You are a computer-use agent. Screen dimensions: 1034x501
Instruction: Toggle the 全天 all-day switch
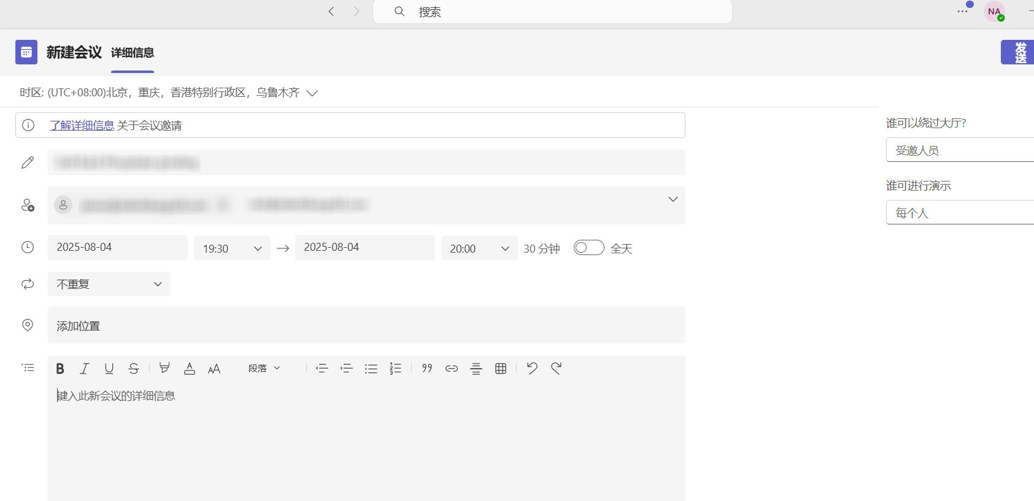click(589, 248)
